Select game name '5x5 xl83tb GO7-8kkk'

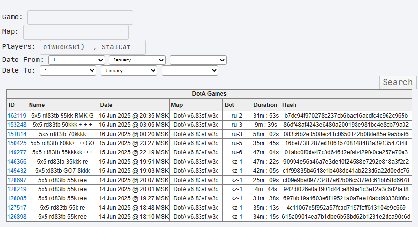(x=62, y=171)
